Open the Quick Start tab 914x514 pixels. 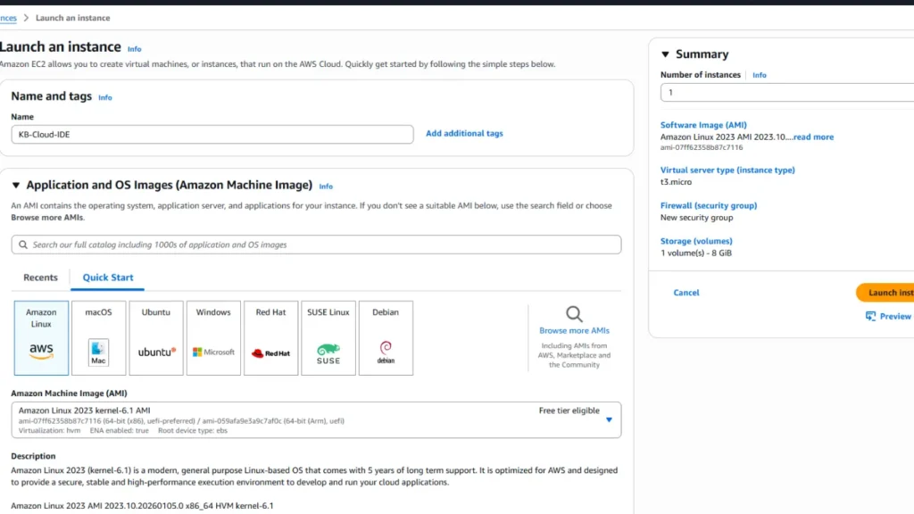(x=108, y=278)
